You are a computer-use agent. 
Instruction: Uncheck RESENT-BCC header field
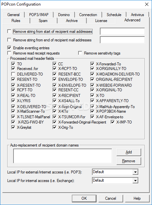(x=54, y=74)
